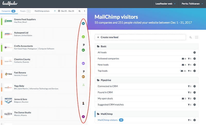Open the Perttu Toikkanen user menu
206x125 pixels.
[192, 4]
